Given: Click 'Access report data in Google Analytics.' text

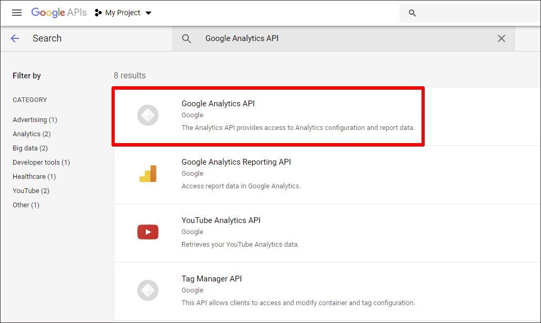Looking at the screenshot, I should [x=241, y=186].
